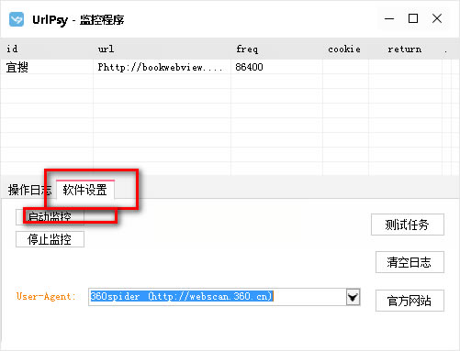Minimize the UrlPsy window

[389, 18]
